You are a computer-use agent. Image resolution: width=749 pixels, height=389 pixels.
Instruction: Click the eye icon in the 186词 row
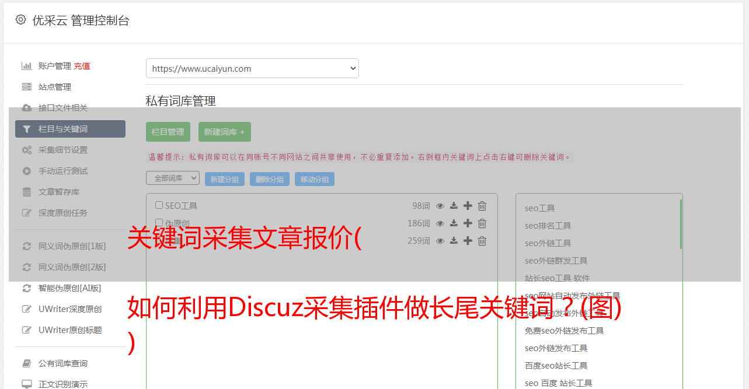pyautogui.click(x=440, y=223)
